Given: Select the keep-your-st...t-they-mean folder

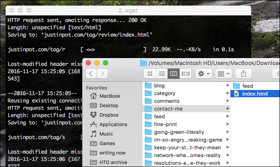Looking at the screenshot, I should [x=186, y=148].
